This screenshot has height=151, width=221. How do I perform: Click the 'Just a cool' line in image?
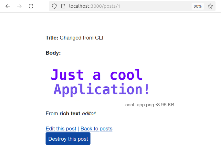click(x=97, y=75)
